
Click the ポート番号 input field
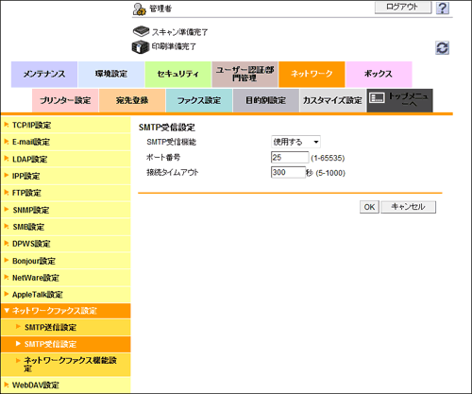tap(290, 157)
